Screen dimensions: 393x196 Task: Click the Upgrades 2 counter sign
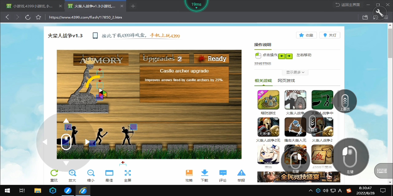point(165,59)
